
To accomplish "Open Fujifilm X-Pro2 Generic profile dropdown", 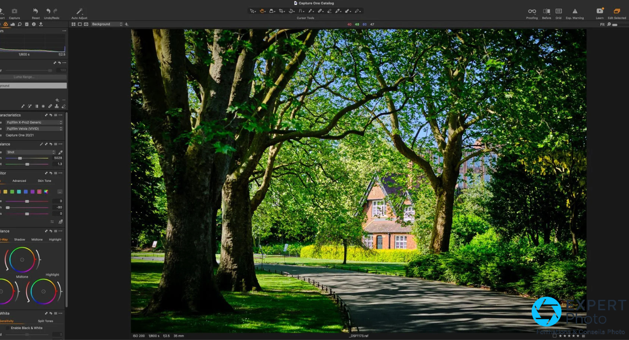I will click(34, 123).
